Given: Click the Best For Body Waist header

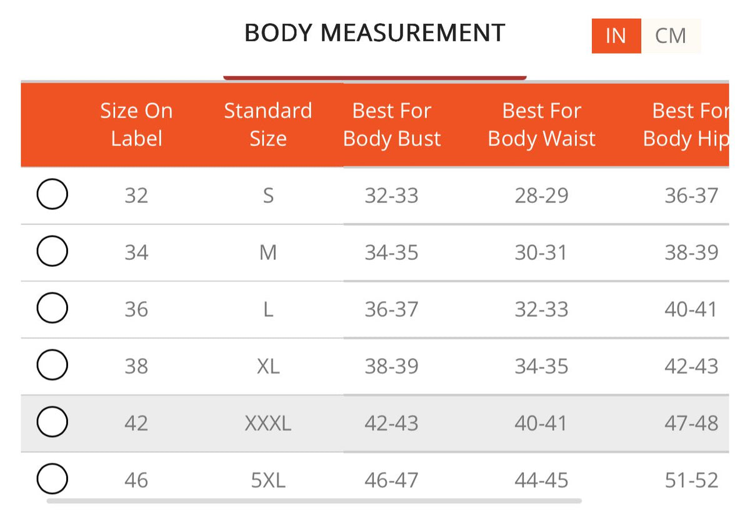Looking at the screenshot, I should (542, 124).
